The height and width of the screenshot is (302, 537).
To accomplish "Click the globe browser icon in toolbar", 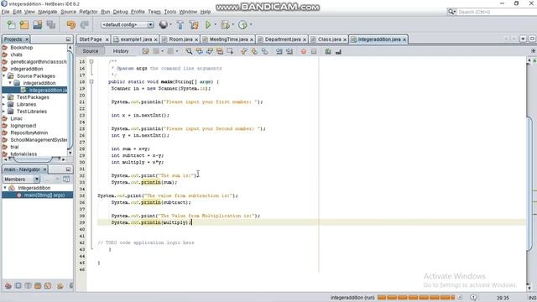I will pos(164,24).
